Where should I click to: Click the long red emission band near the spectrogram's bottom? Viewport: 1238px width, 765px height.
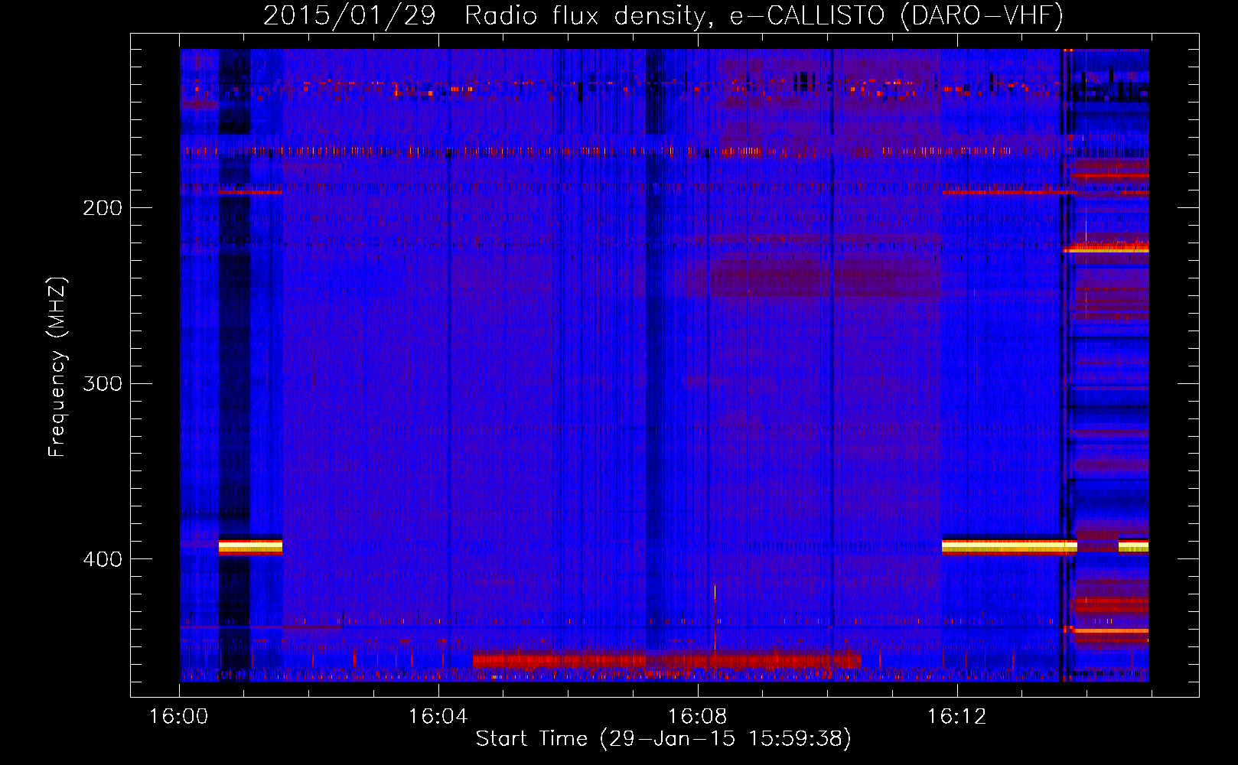pos(666,659)
